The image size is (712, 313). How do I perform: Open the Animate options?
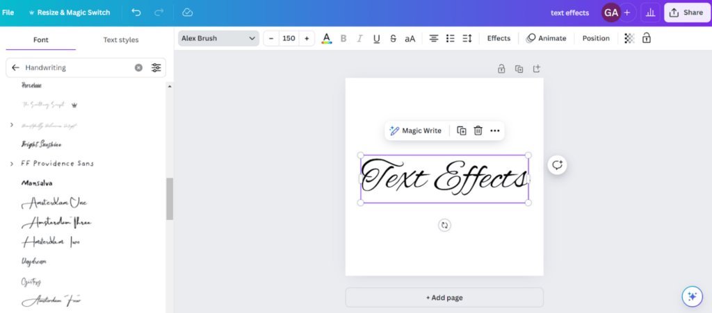(547, 38)
